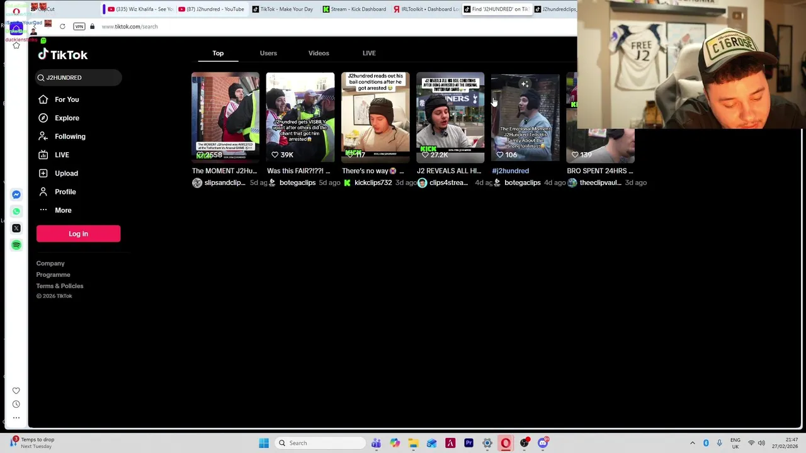Open WhatsApp in Opera sidebar

pos(16,211)
